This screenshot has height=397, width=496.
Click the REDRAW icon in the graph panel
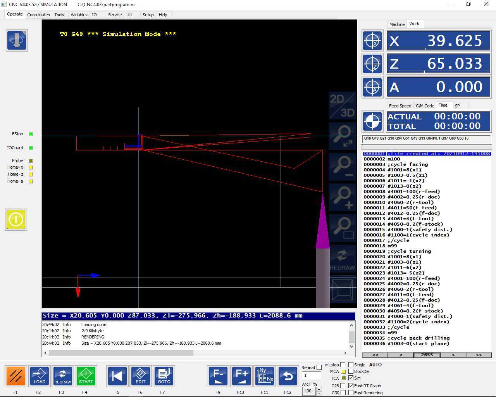click(x=343, y=259)
